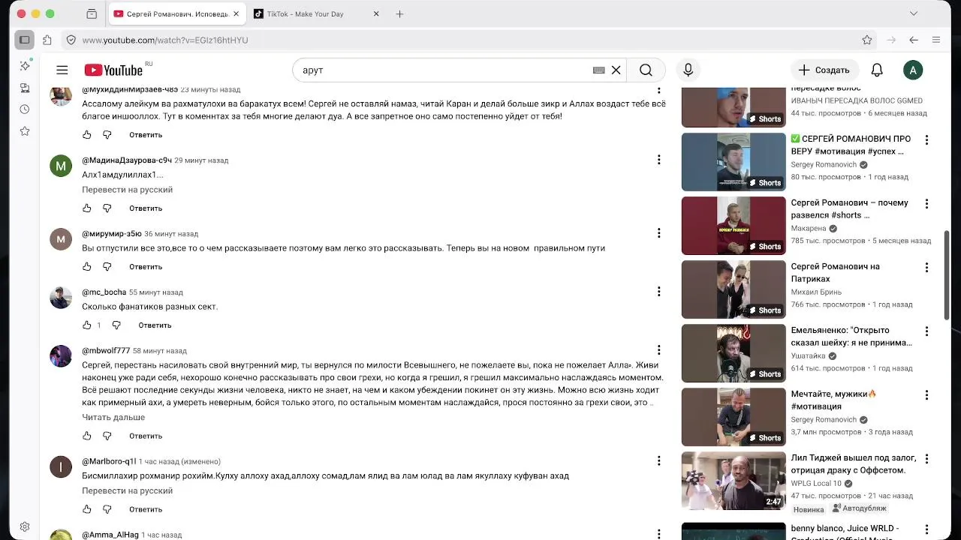Open menu for Сергей Романович на Патриках video
961x540 pixels.
click(926, 268)
